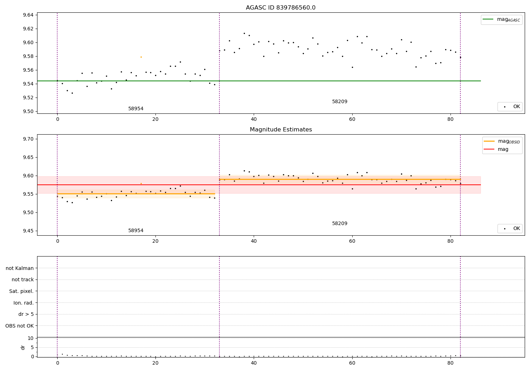
Task: Click the red mag line in middle plot
Action: pos(259,185)
